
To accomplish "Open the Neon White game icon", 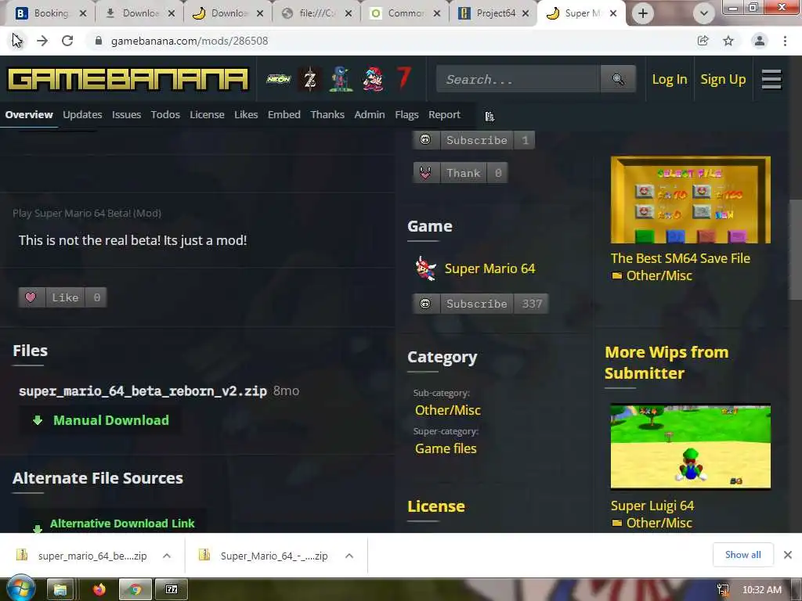I will coord(278,79).
